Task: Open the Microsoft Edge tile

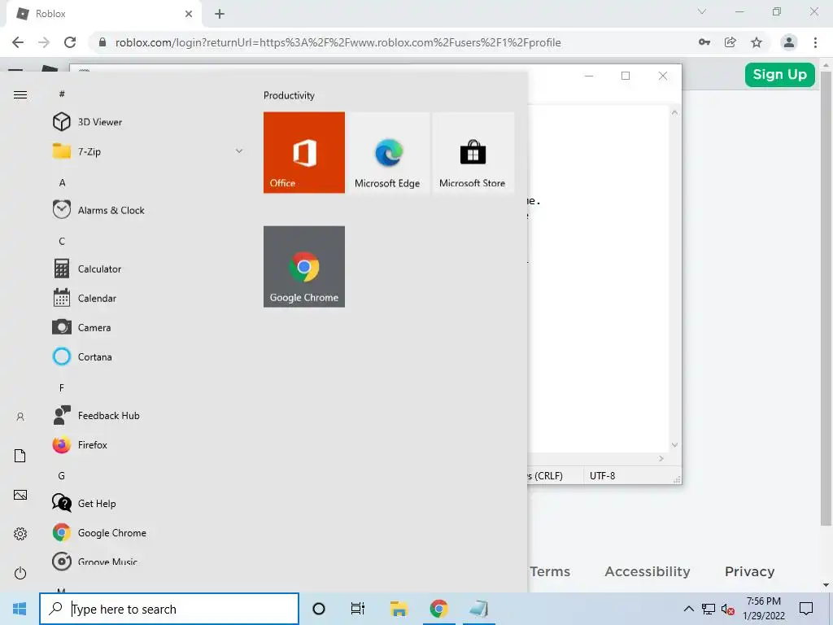Action: 387,152
